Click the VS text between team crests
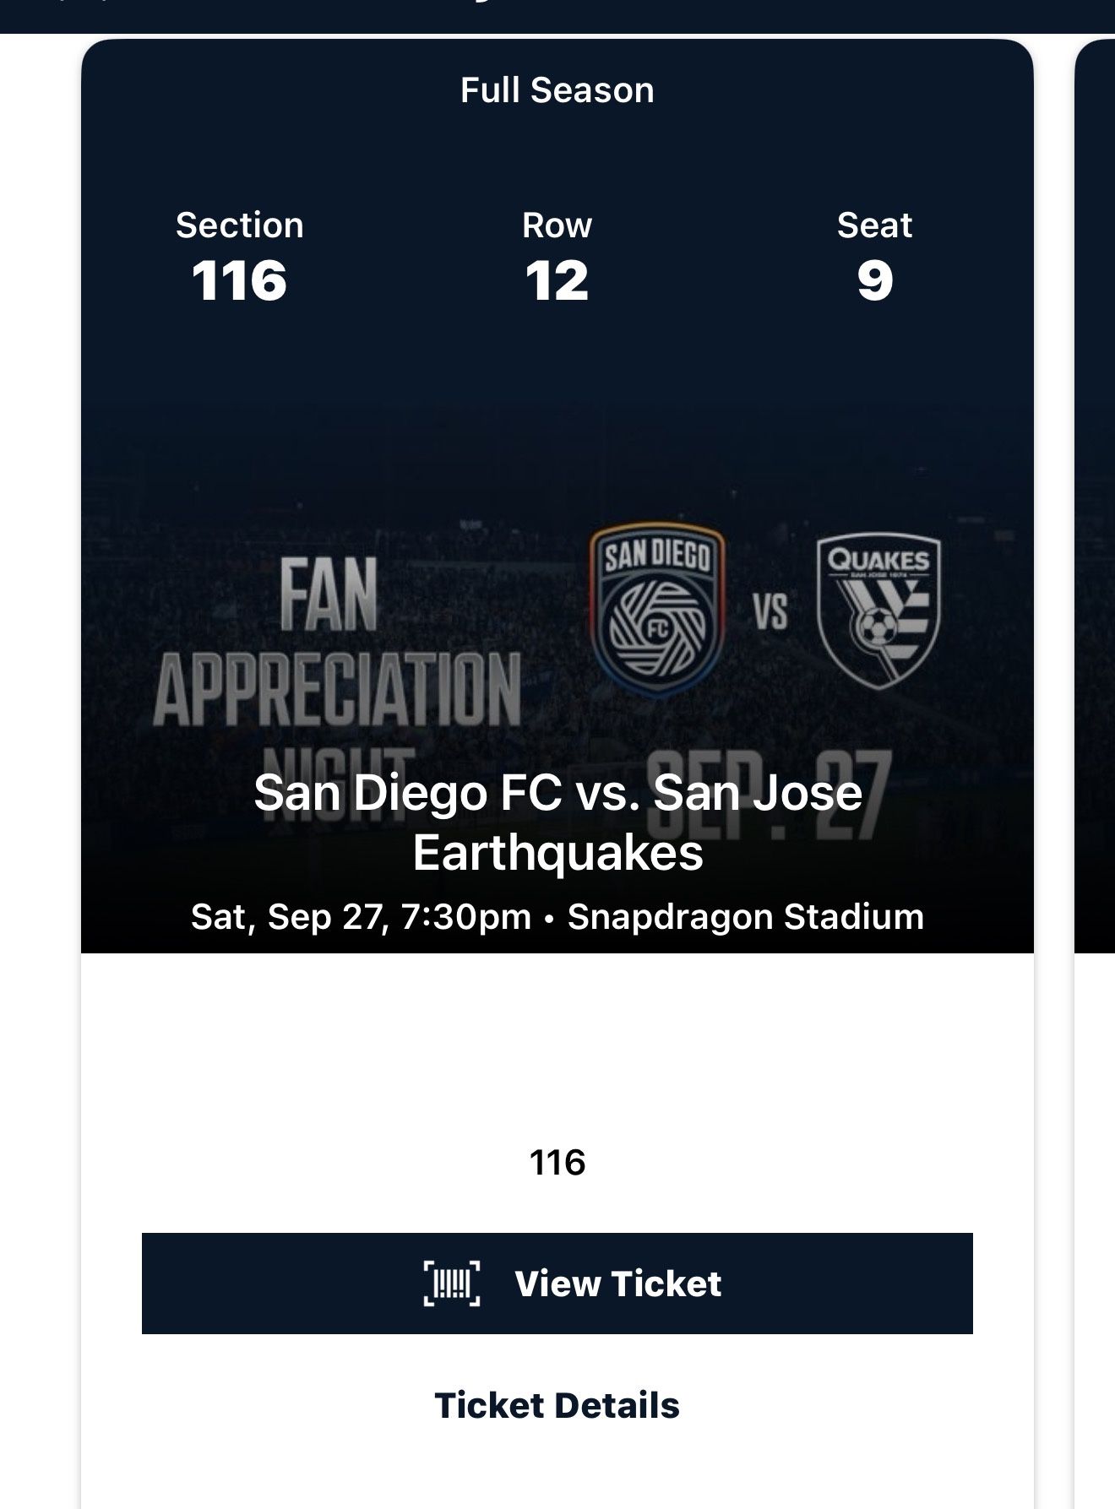 [770, 611]
